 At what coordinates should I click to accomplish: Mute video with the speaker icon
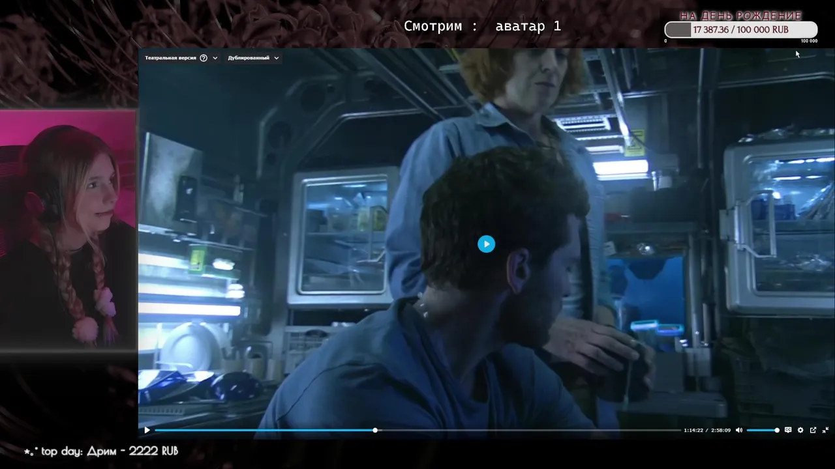[738, 430]
